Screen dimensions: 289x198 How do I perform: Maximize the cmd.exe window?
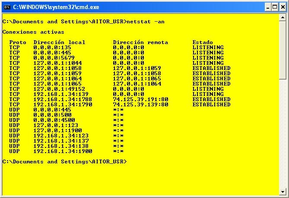pos(275,7)
